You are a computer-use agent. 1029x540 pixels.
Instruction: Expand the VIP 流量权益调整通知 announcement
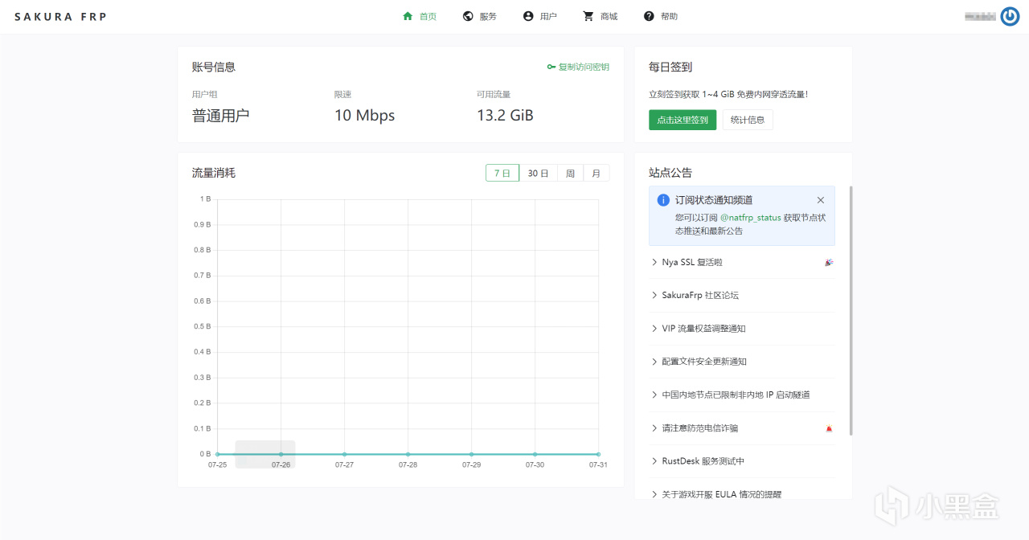coord(703,328)
